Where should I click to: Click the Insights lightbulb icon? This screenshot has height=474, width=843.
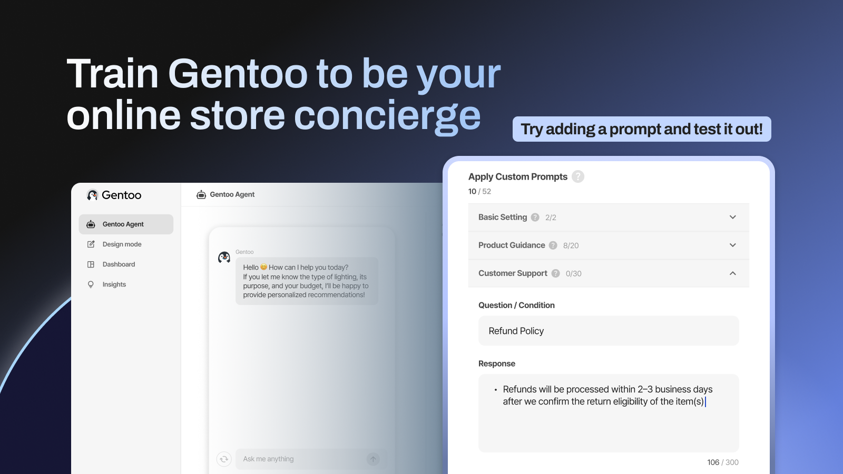point(91,284)
